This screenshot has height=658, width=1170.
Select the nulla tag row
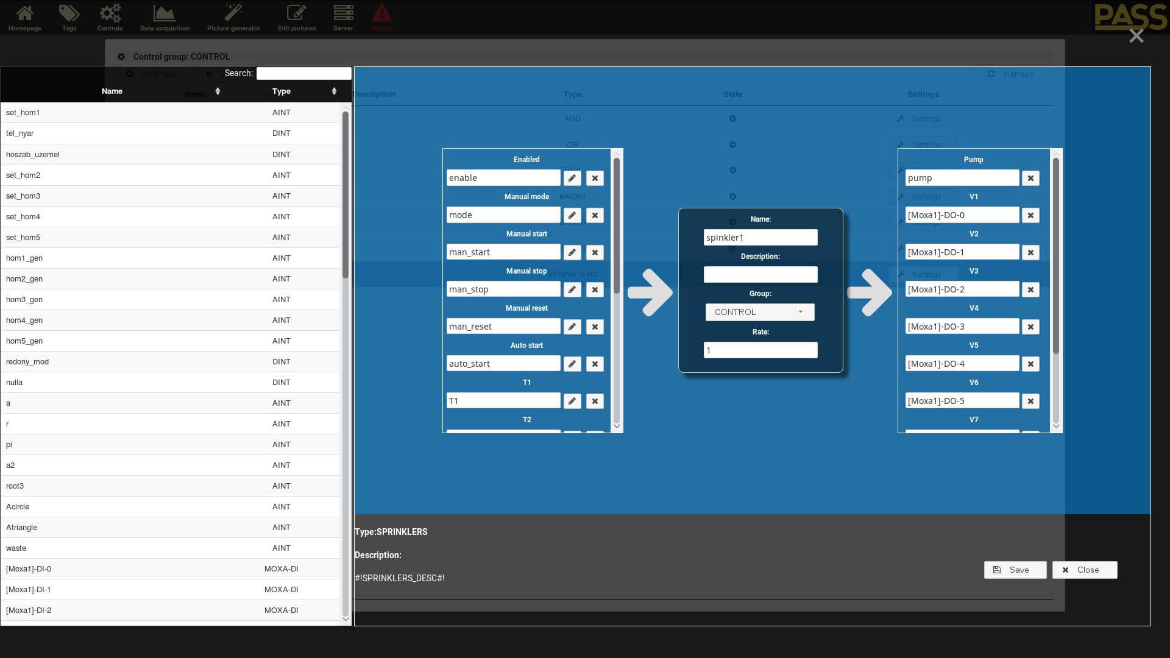point(170,383)
